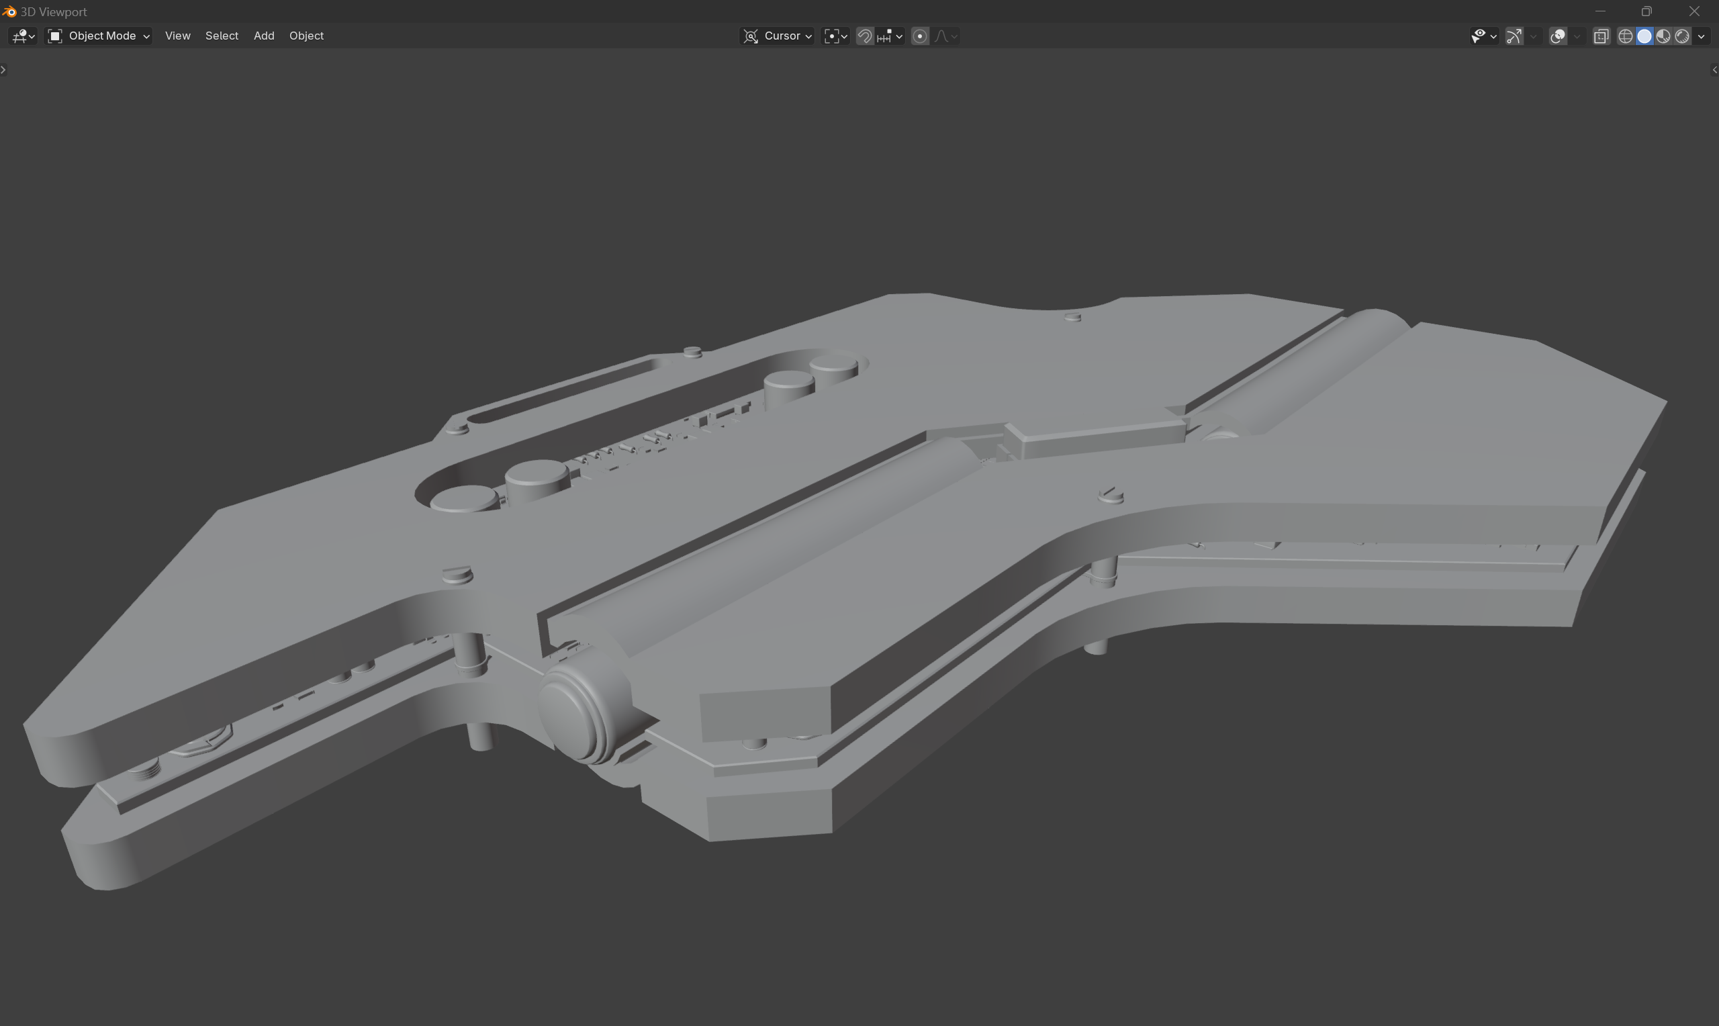The height and width of the screenshot is (1026, 1719).
Task: Open the transform pivot point dropdown
Action: point(835,36)
